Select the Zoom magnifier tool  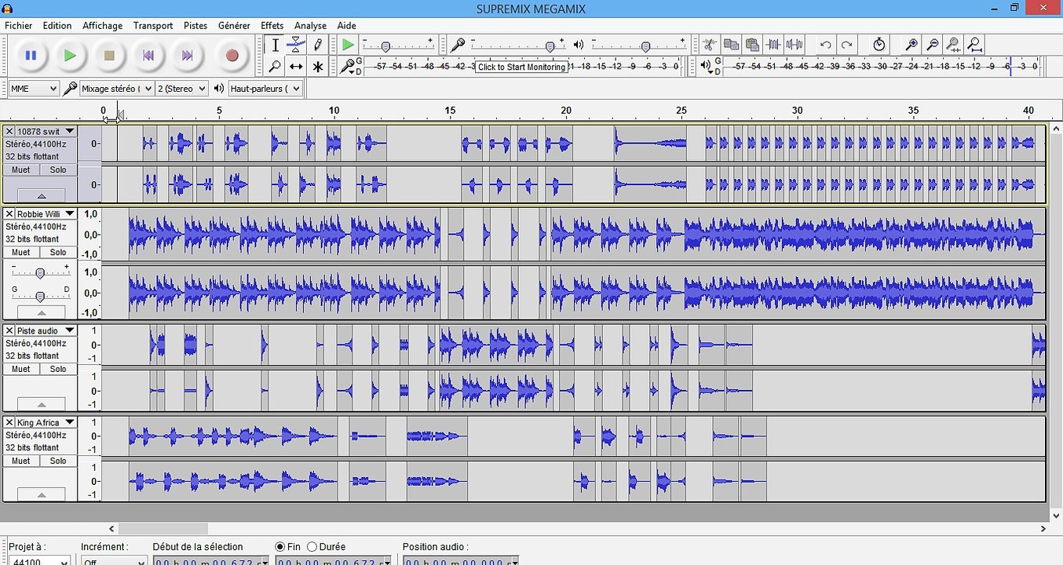coord(275,67)
